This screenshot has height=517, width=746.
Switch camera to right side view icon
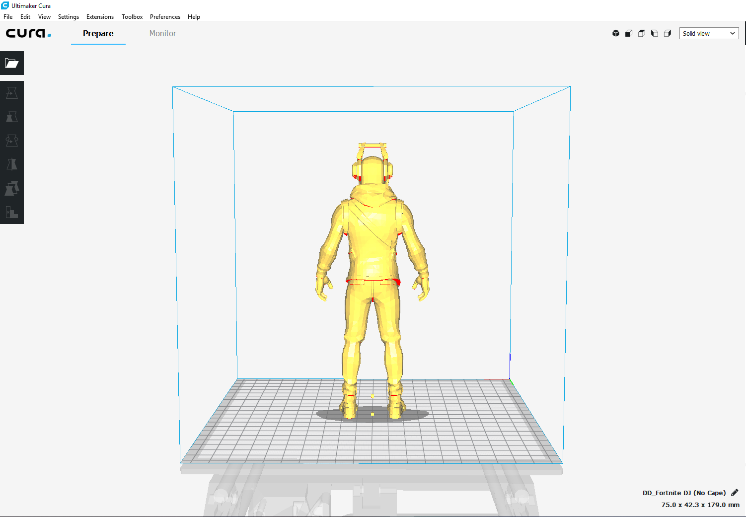pyautogui.click(x=668, y=33)
